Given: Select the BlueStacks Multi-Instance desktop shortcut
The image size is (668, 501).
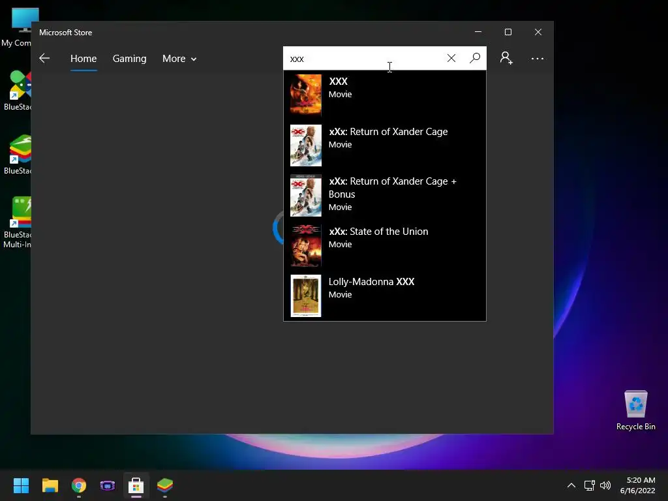Looking at the screenshot, I should click(16, 222).
